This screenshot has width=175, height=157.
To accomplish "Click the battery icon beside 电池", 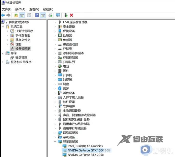I will [60, 66].
